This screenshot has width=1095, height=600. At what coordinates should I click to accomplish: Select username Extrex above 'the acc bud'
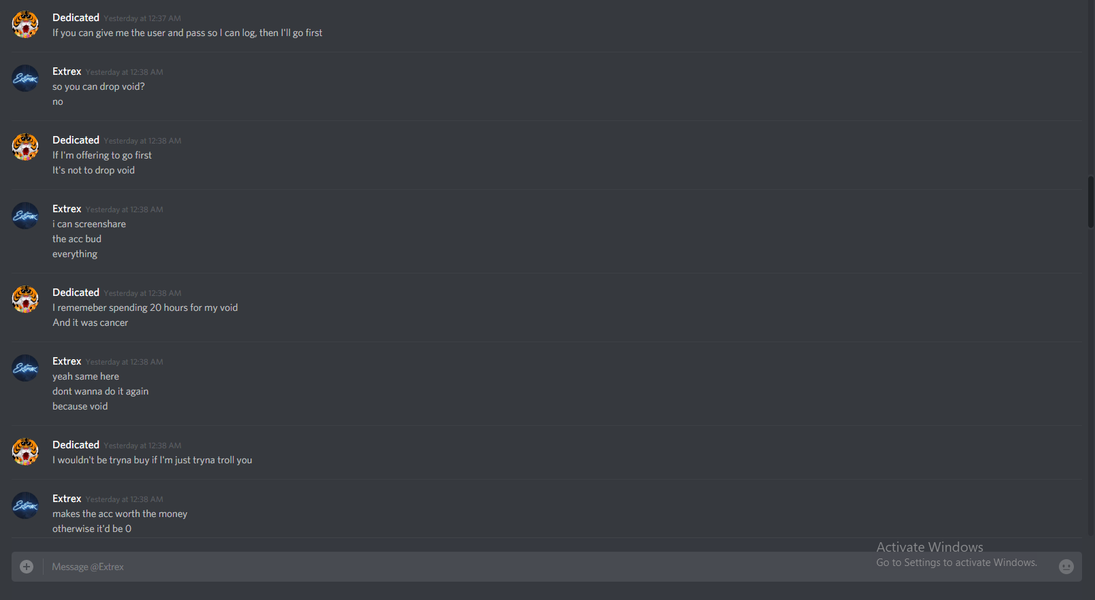[67, 209]
